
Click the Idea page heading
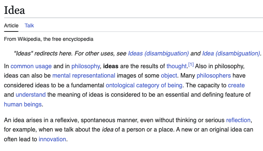(15, 10)
